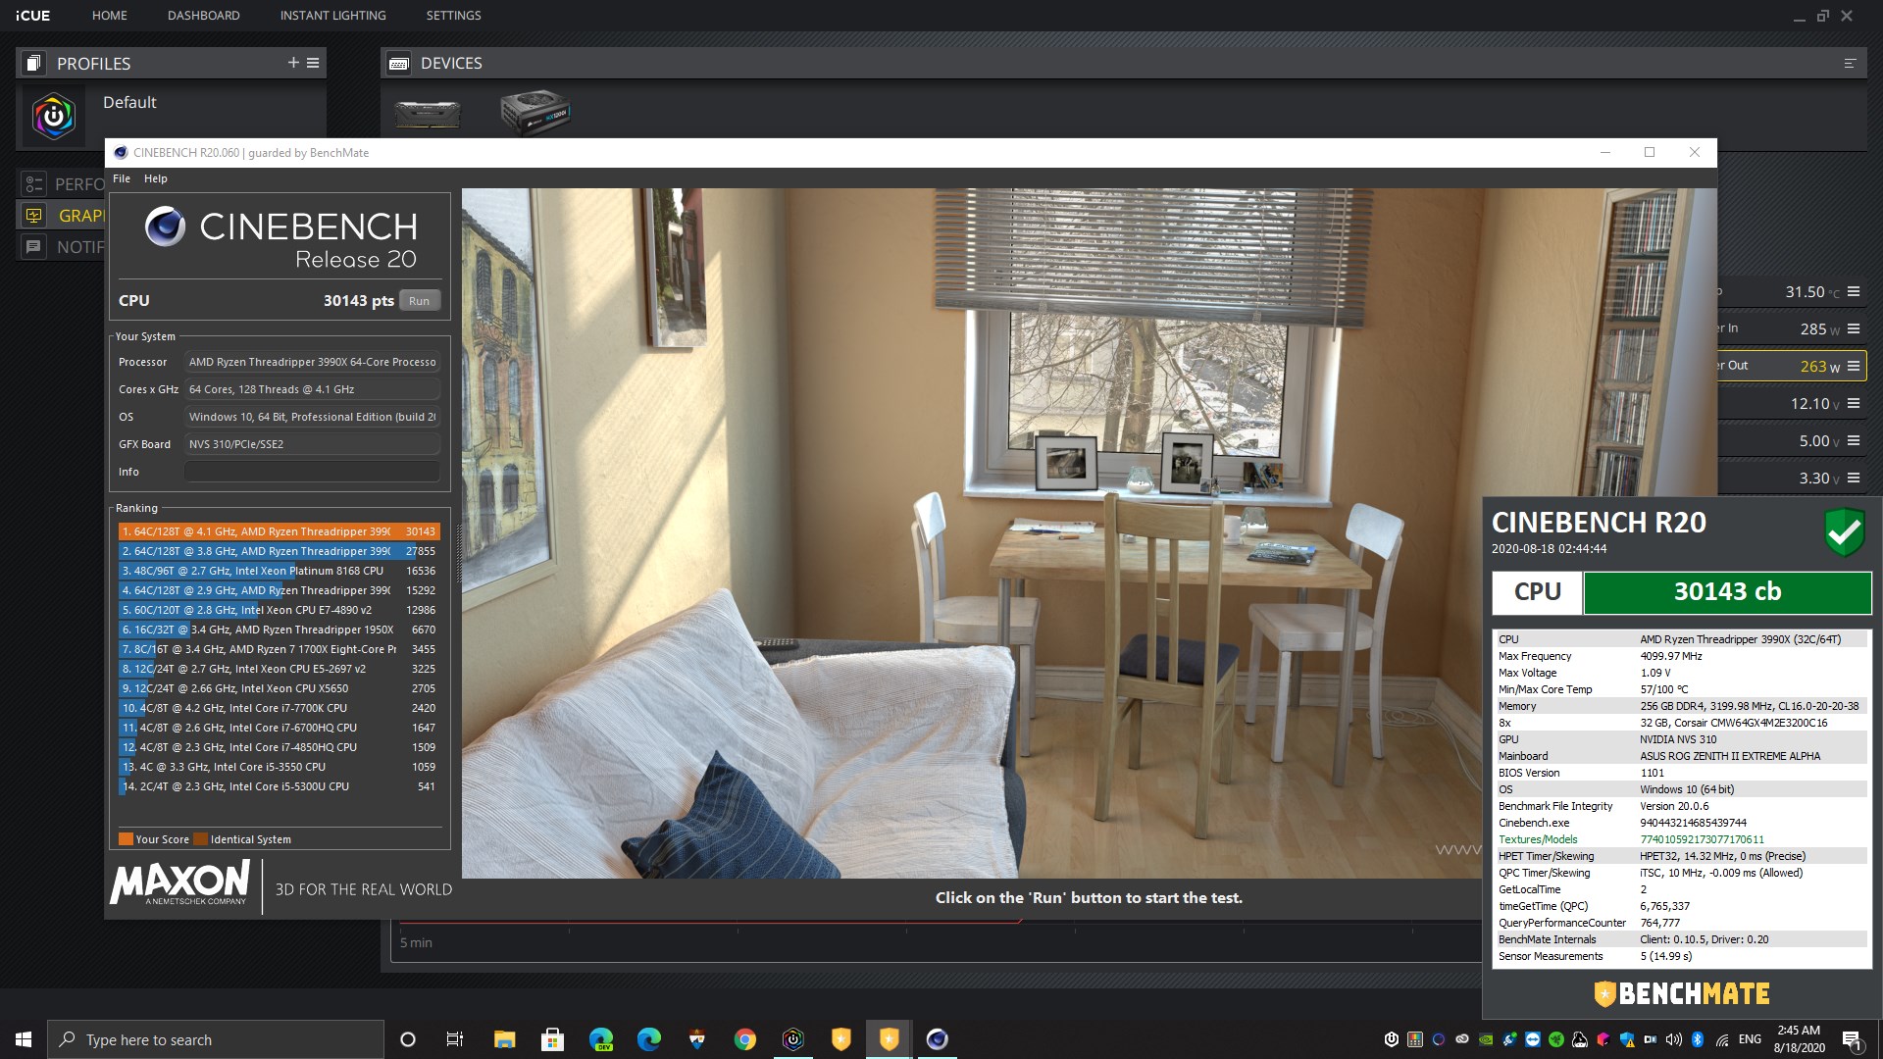Click the Profiles panel icon

click(x=33, y=63)
